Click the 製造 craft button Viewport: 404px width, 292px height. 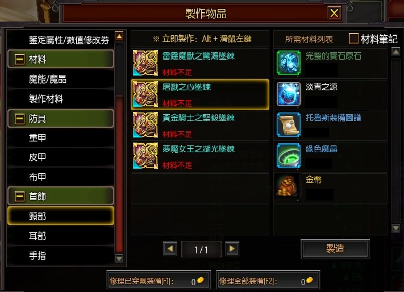(335, 249)
